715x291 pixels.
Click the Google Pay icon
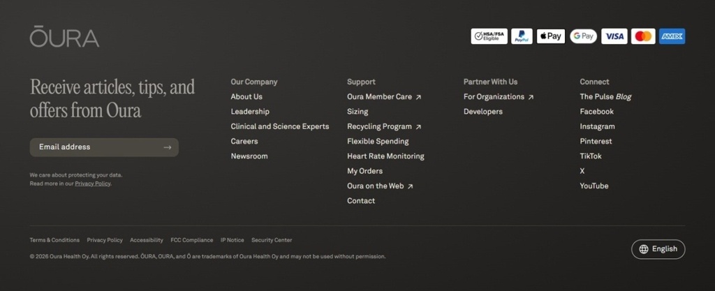[583, 36]
